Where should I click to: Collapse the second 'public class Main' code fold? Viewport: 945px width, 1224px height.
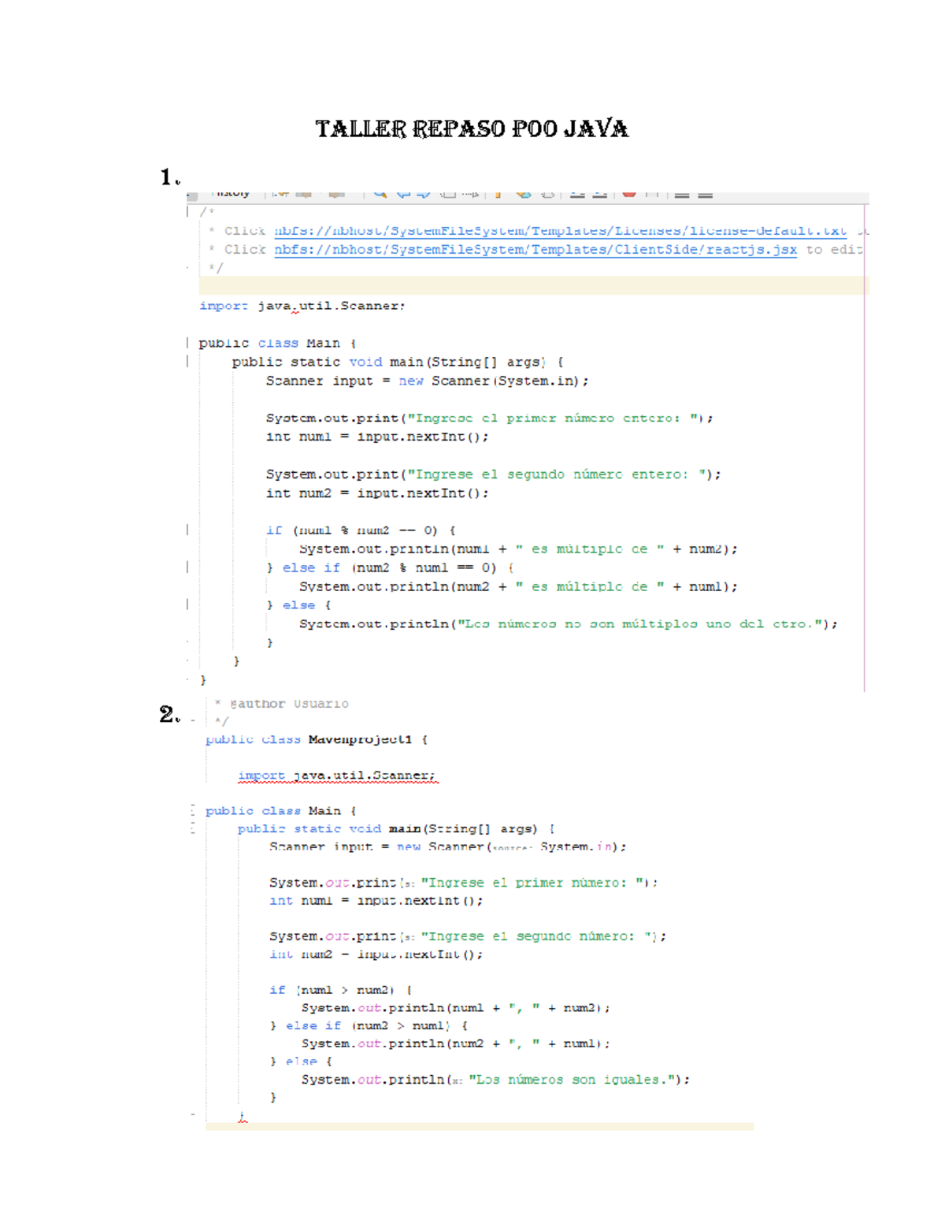(x=192, y=810)
